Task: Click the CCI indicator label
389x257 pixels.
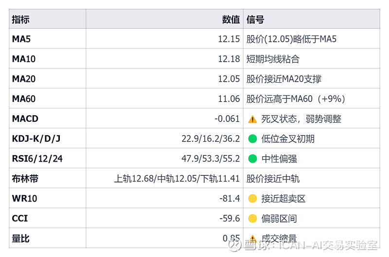Action: 20,219
